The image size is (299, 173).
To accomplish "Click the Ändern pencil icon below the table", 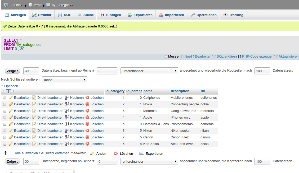I will 92,153.
